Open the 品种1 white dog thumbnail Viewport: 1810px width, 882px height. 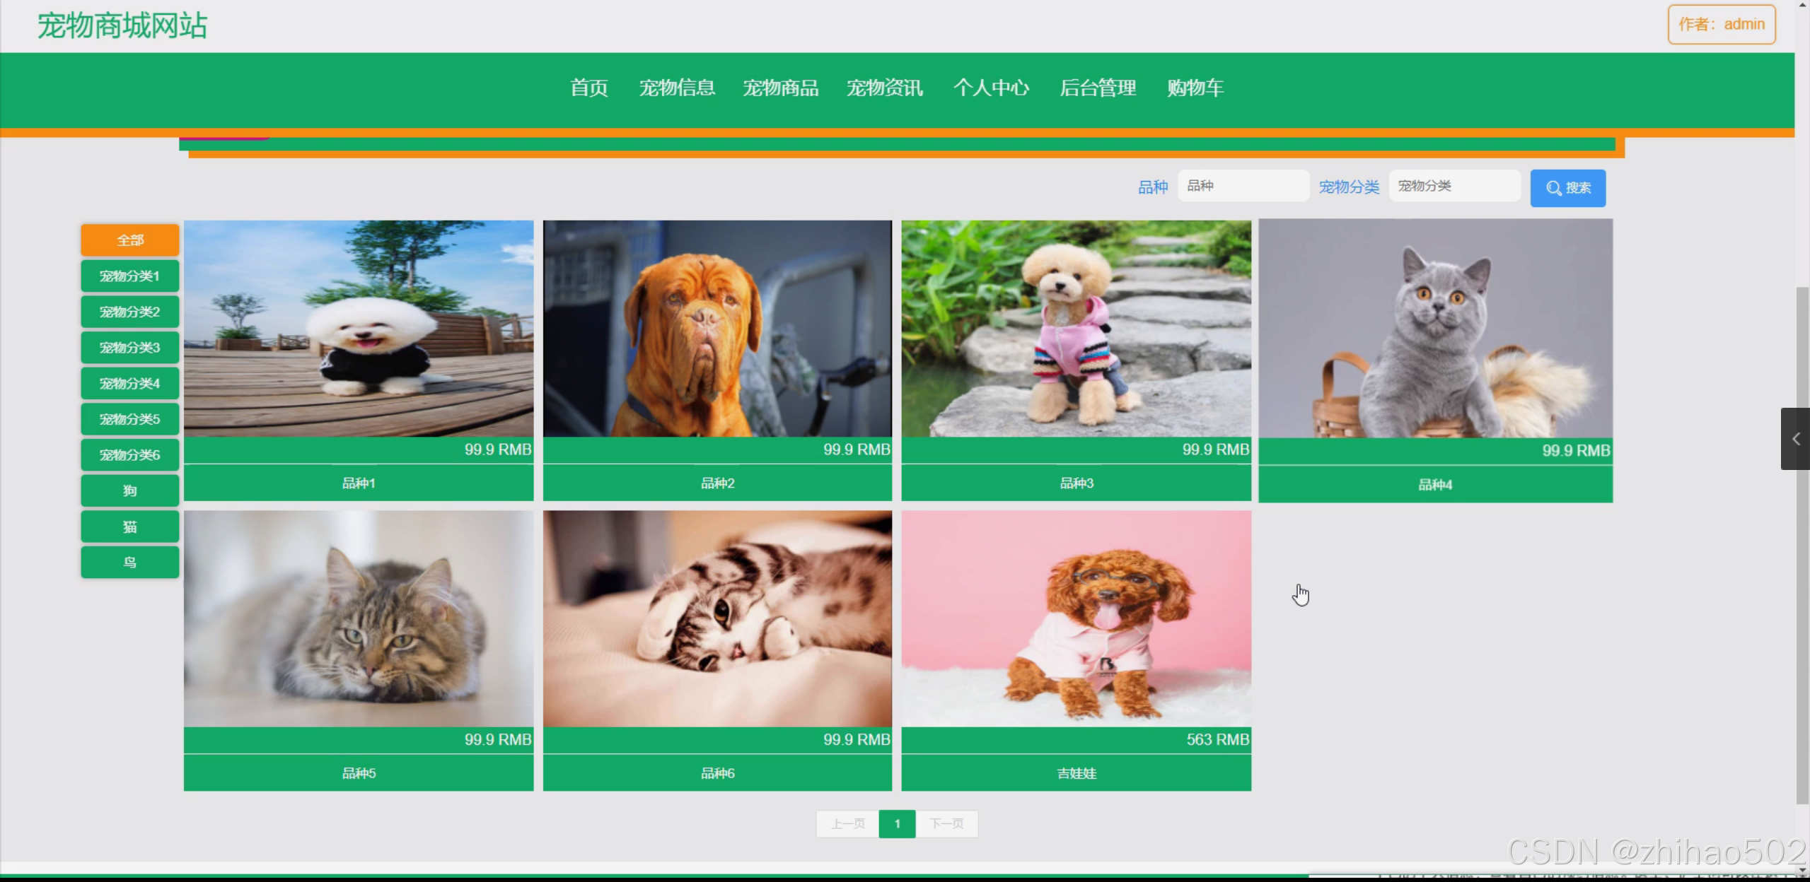point(359,329)
